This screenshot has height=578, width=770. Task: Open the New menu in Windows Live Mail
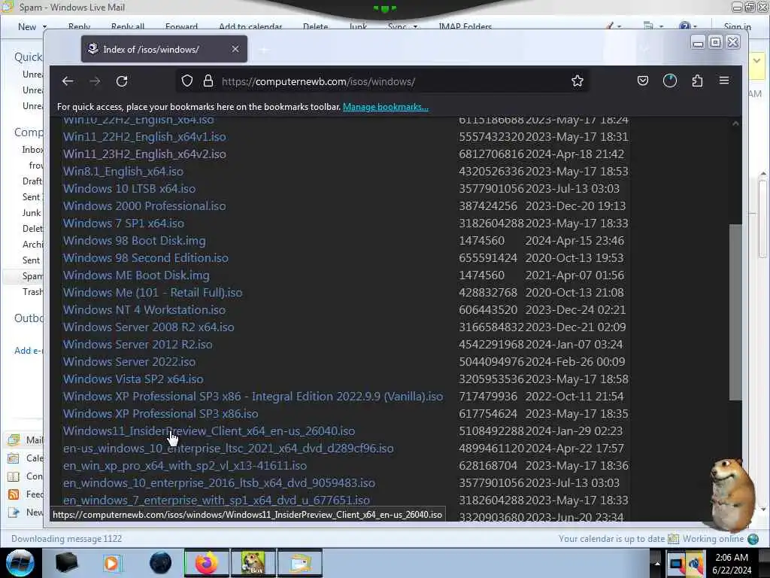(27, 26)
